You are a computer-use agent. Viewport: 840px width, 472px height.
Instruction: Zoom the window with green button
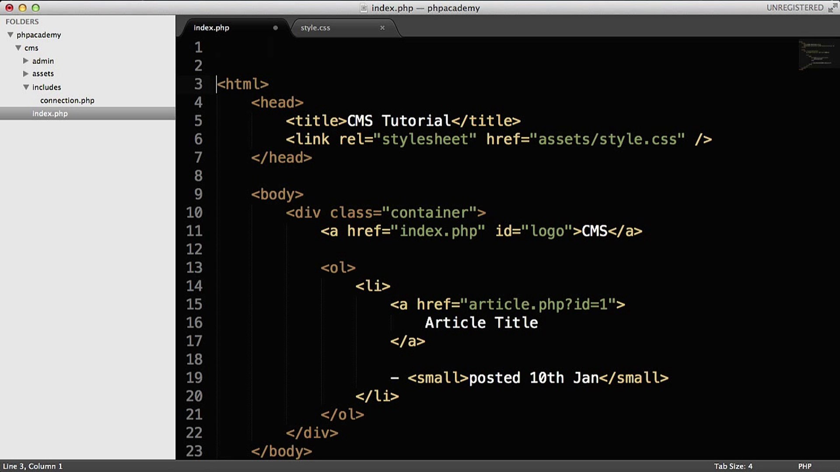point(36,8)
